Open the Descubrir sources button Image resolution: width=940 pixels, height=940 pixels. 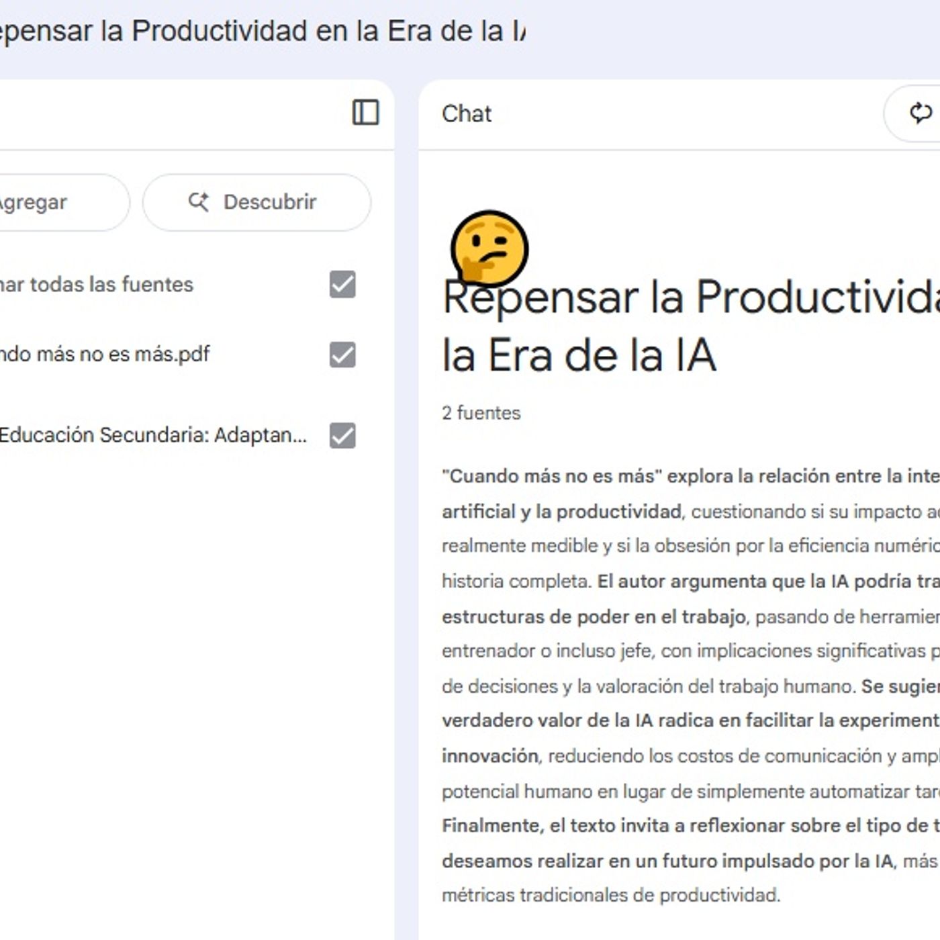(256, 202)
